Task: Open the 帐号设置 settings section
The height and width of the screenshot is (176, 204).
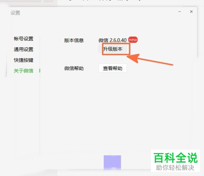Action: click(x=24, y=39)
